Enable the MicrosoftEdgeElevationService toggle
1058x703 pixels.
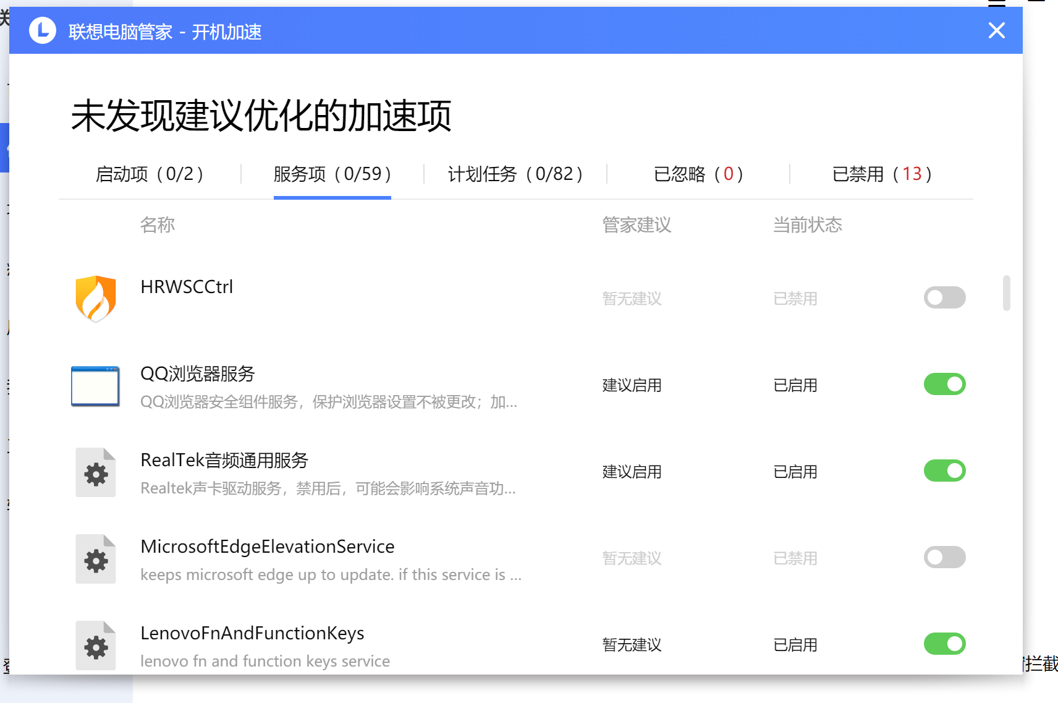tap(944, 557)
